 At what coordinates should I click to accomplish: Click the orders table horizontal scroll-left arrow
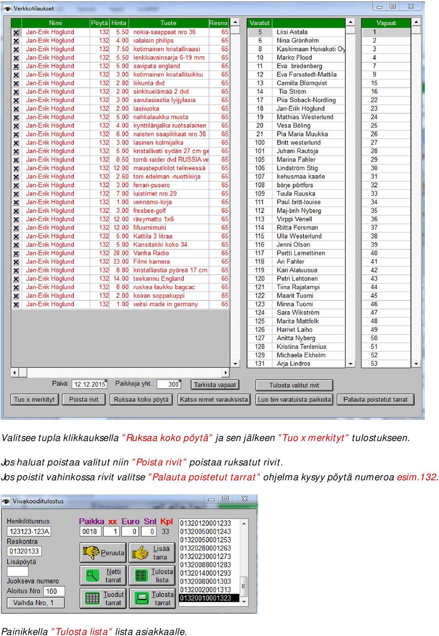click(15, 373)
